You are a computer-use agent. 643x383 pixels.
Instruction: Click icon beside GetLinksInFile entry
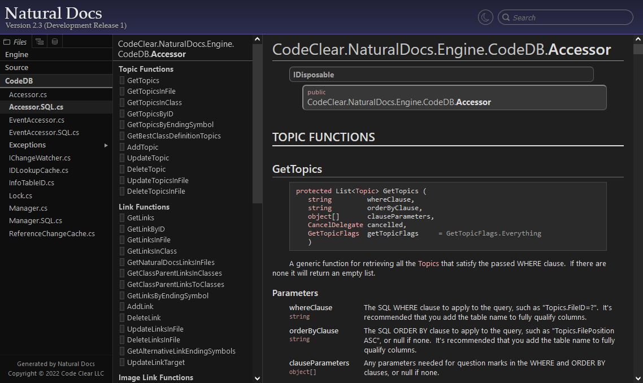click(x=122, y=240)
